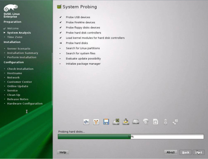Click the evaluate update possibility icon
Viewport: 208px width, 159px height.
[x=165, y=122]
